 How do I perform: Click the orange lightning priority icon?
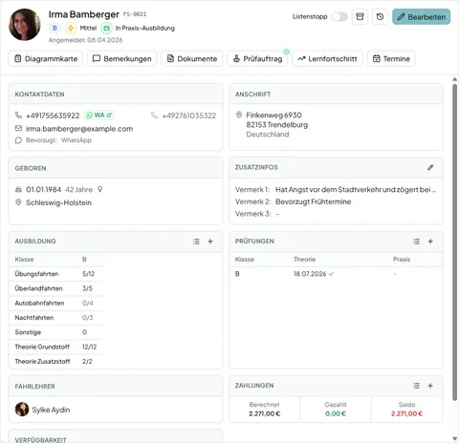tap(71, 28)
